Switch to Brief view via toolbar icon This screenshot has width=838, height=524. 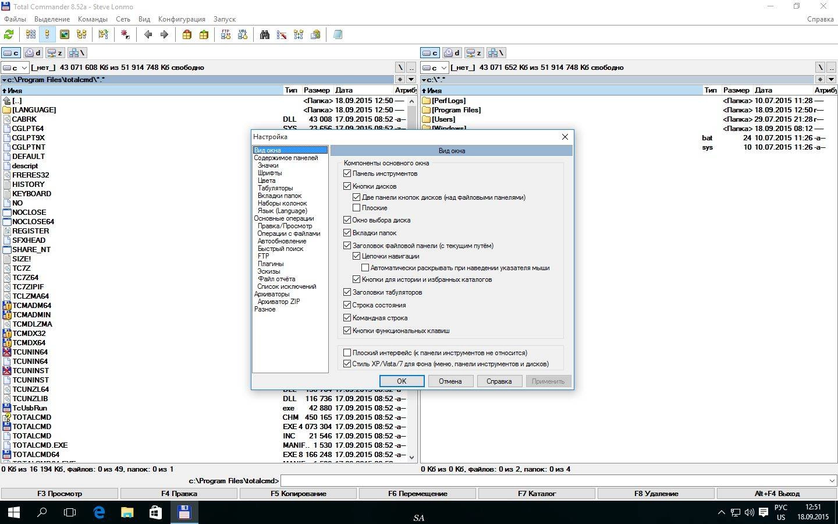tap(30, 35)
